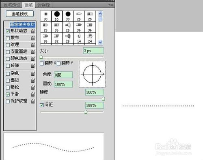Click the preset list scroll-up arrow
Screen dimensions: 203x160
tap(100, 14)
